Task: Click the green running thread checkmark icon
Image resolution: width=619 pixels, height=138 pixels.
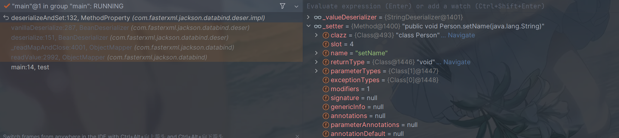Action: coord(7,6)
